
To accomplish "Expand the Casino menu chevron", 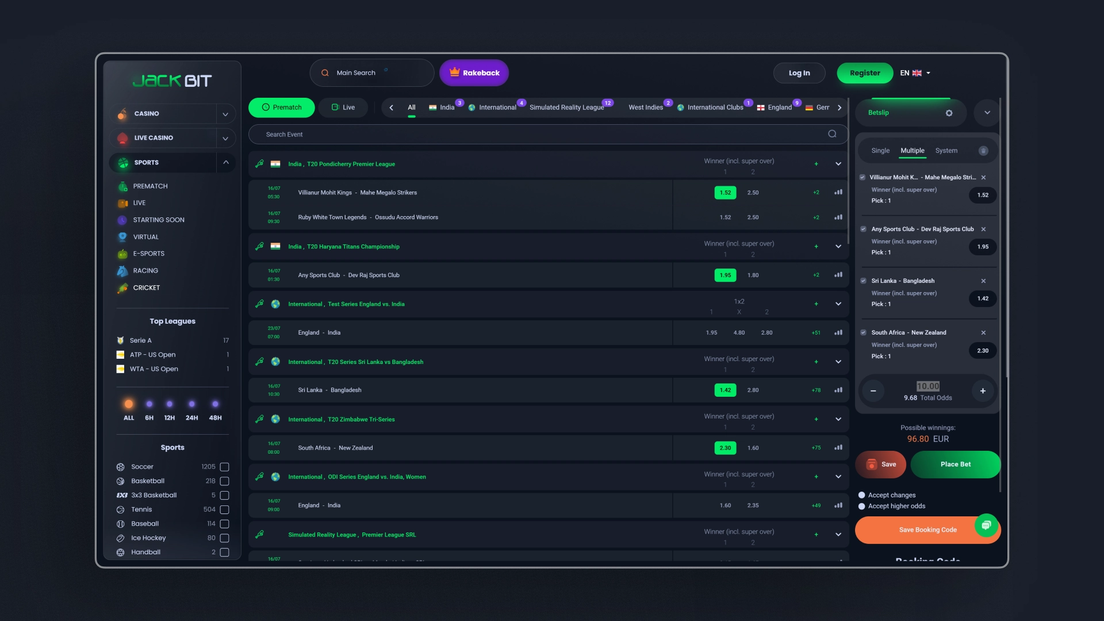I will point(225,114).
